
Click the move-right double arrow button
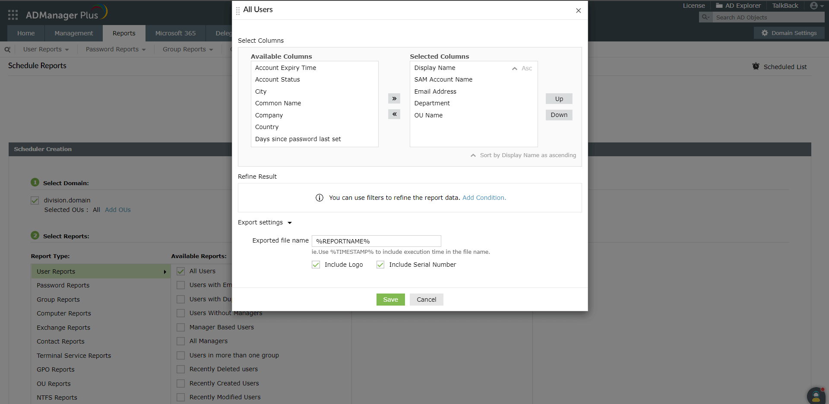pos(394,98)
